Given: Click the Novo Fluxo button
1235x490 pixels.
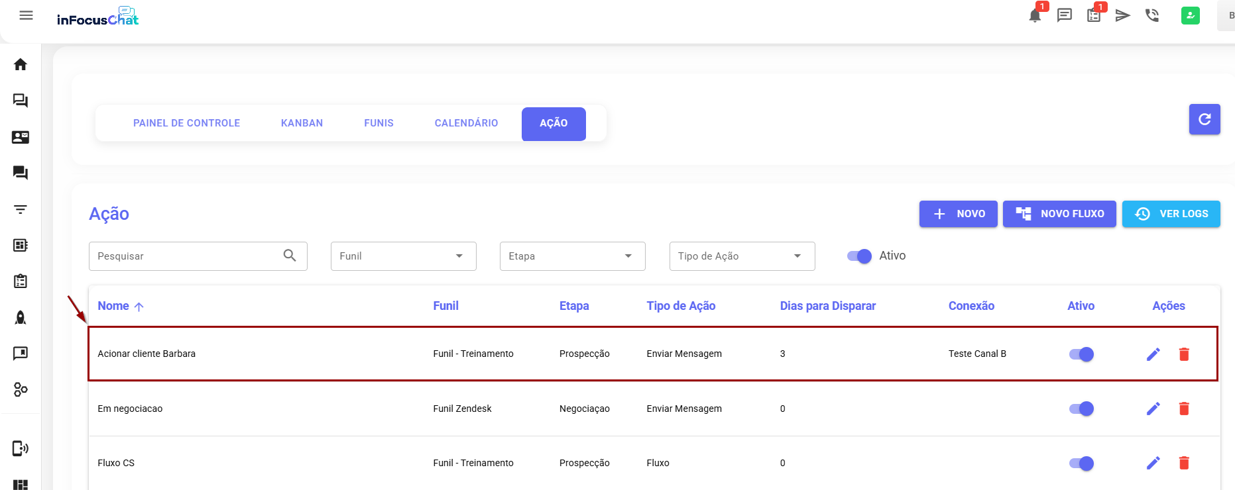Looking at the screenshot, I should click(1059, 214).
